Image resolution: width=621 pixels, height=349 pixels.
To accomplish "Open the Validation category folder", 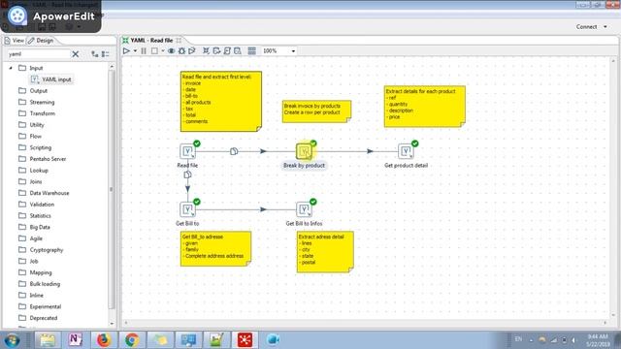I will tap(37, 205).
